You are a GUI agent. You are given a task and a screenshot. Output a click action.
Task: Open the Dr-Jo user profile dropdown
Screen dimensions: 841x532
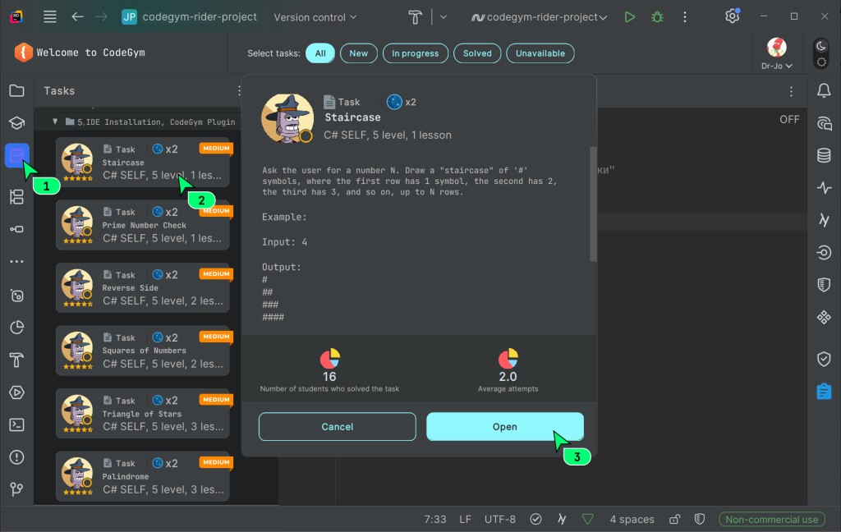click(x=776, y=54)
